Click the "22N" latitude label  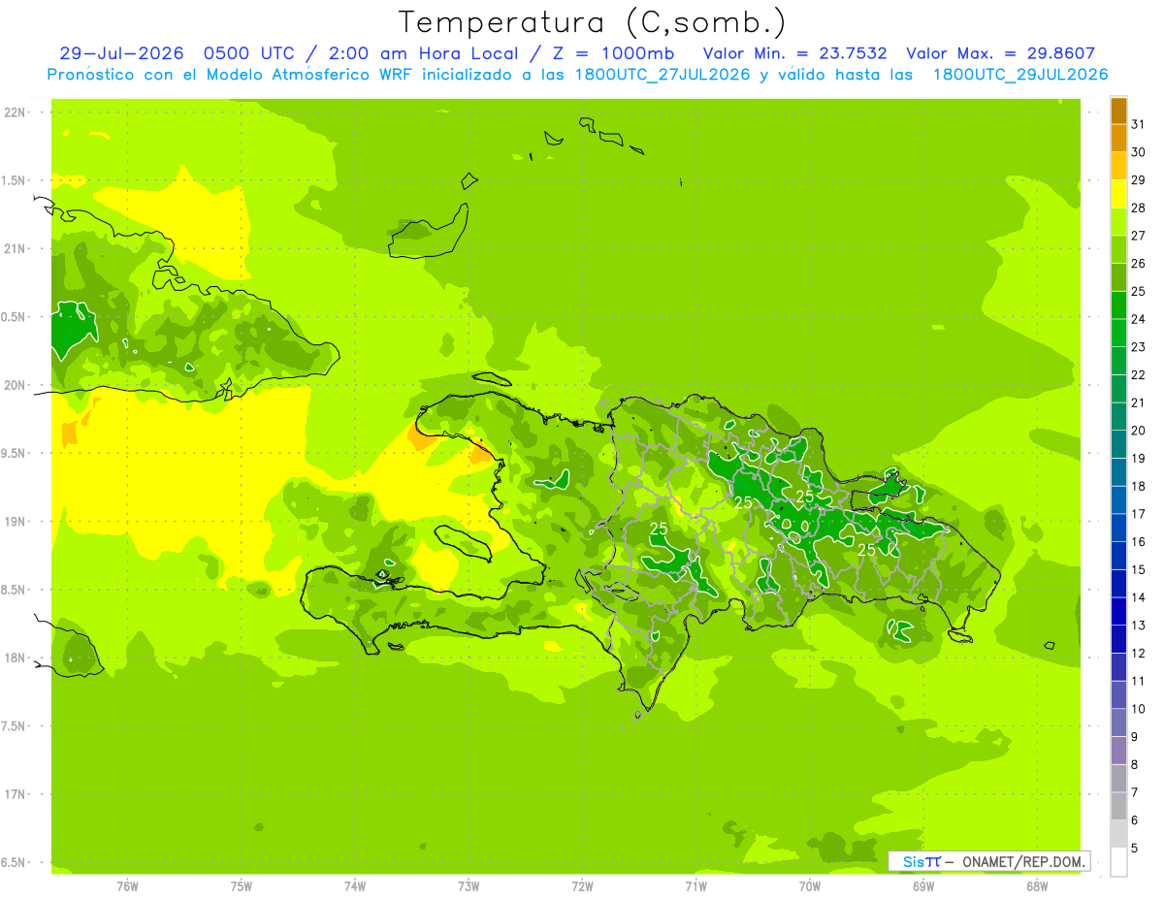point(16,112)
